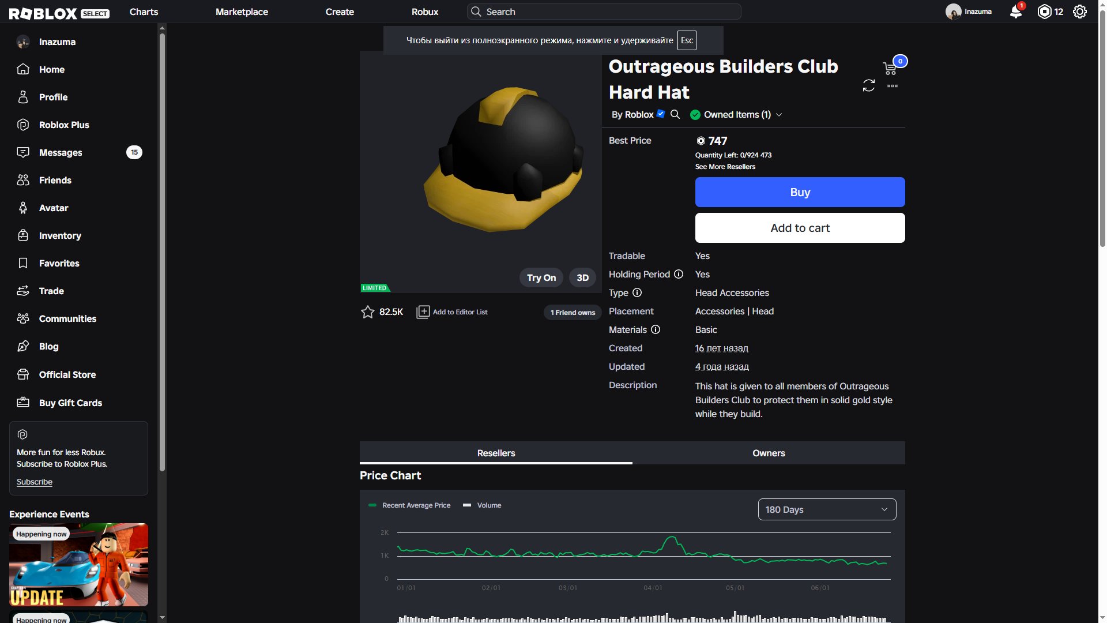This screenshot has height=623, width=1107.
Task: Favorite the item with the star icon
Action: (367, 312)
